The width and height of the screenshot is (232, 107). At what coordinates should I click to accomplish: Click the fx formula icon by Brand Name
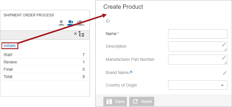tap(131, 72)
